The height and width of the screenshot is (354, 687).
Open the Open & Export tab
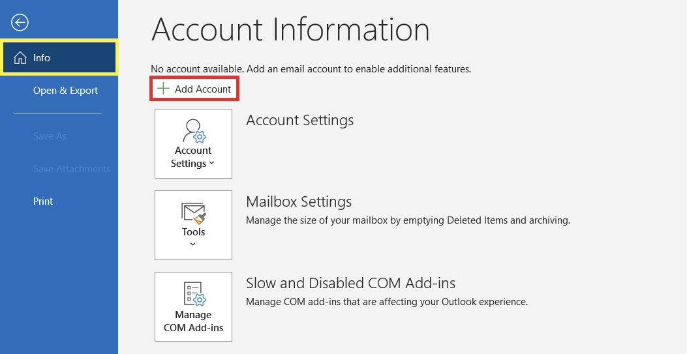[65, 91]
